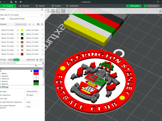Open printer settings gear icon

(42, 10)
